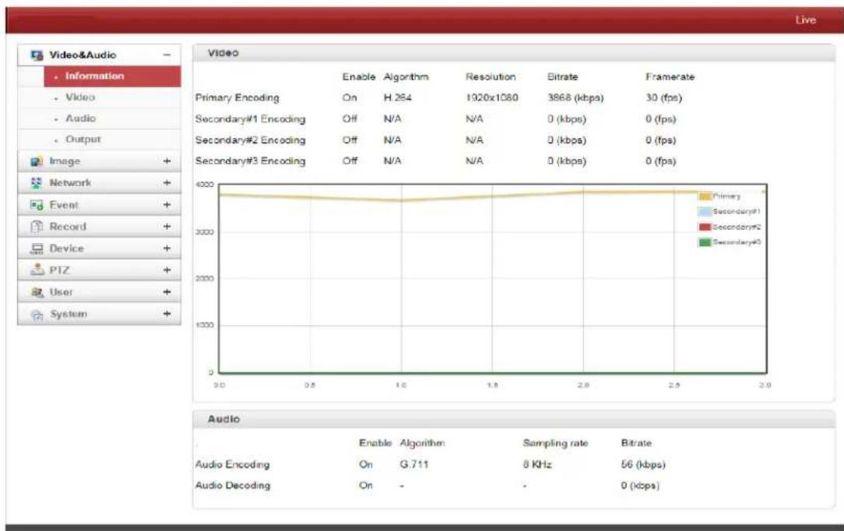This screenshot has height=531, width=844.
Task: Click the Secondary#2 red legend swatch
Action: coord(705,227)
